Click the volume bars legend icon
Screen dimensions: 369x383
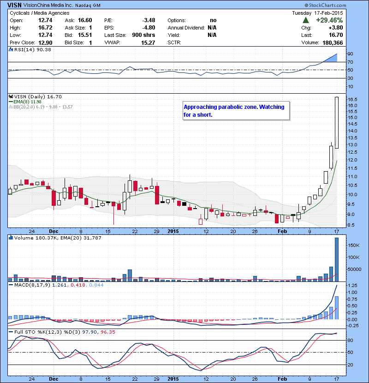[x=11, y=238]
